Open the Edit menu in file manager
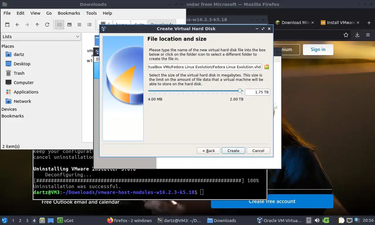Image resolution: width=375 pixels, height=225 pixels. click(21, 13)
